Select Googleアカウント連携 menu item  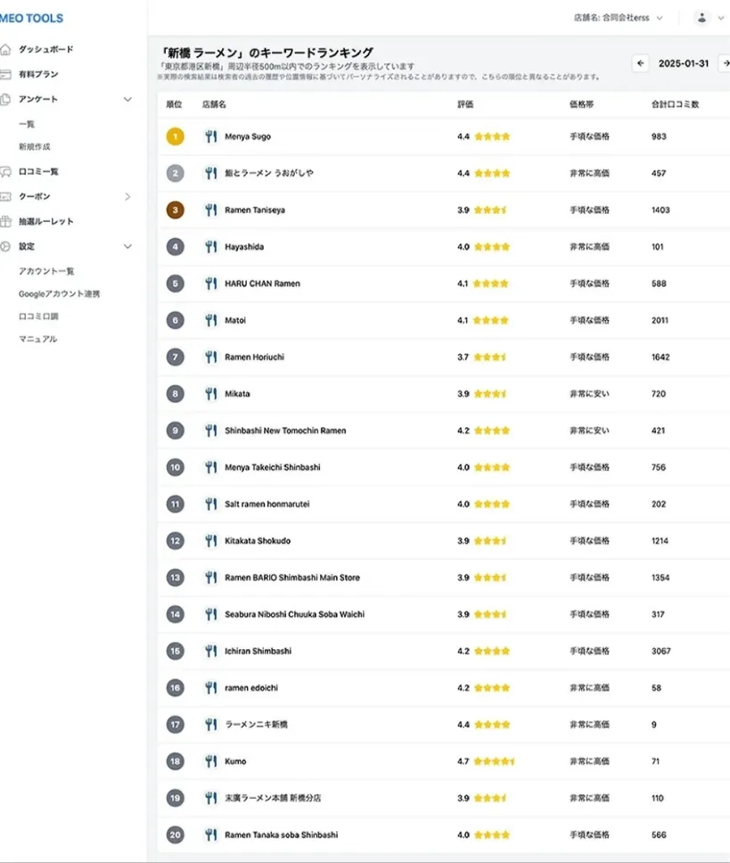coord(60,294)
